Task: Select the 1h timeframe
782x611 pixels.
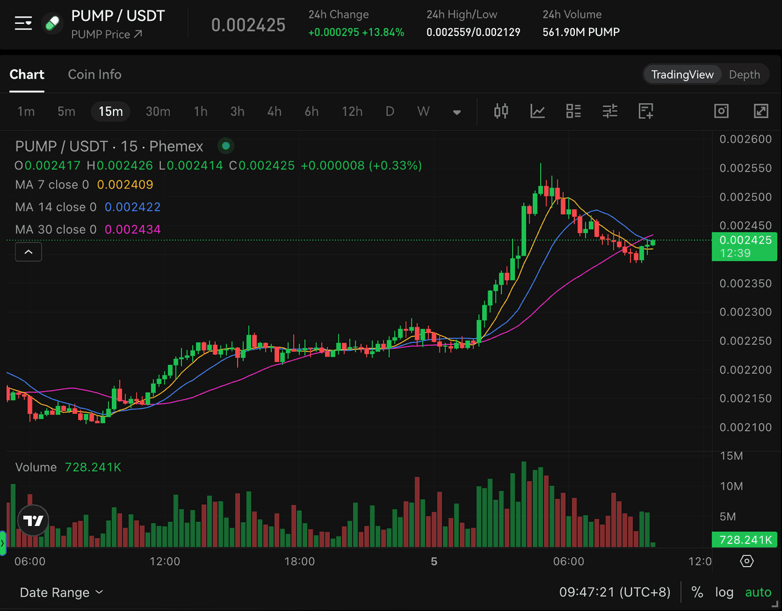Action: coord(200,111)
